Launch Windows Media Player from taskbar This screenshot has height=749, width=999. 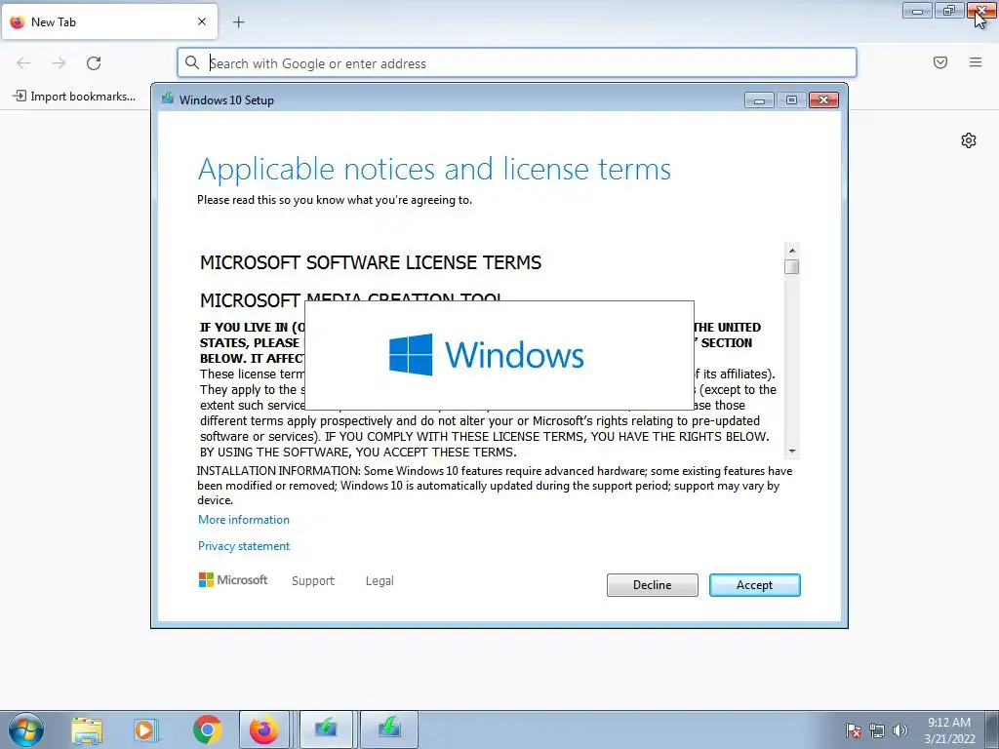(145, 729)
